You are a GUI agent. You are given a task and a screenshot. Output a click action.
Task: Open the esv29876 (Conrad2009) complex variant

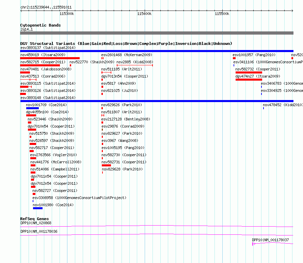point(123,126)
